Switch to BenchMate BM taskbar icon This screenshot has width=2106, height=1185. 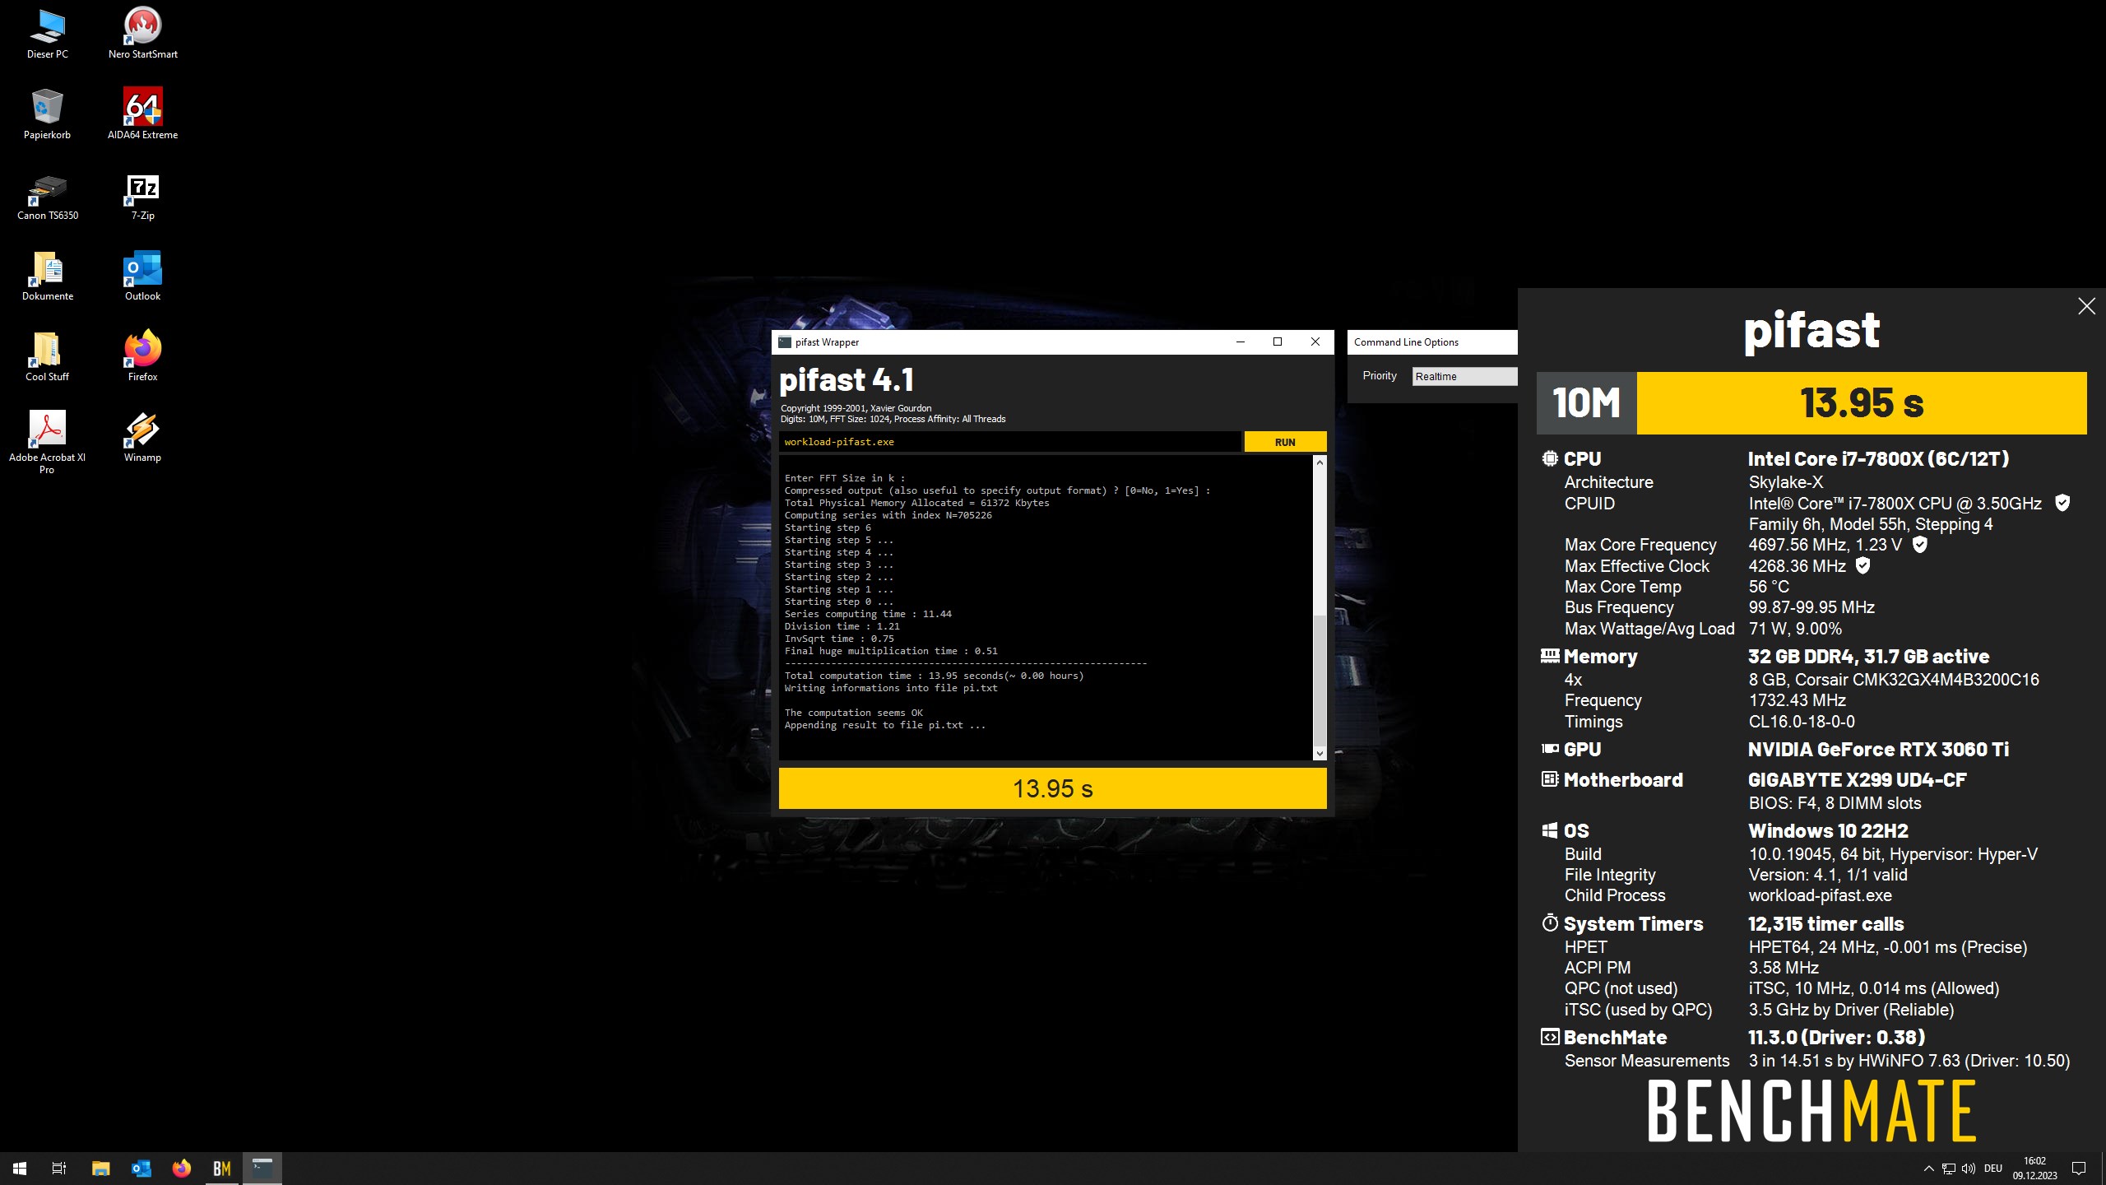click(221, 1168)
